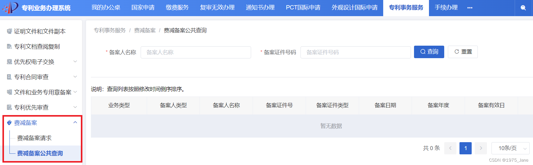Select page 1 in pagination
The width and height of the screenshot is (533, 165).
[466, 148]
